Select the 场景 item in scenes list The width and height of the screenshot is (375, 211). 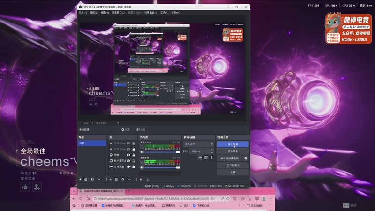[x=92, y=143]
